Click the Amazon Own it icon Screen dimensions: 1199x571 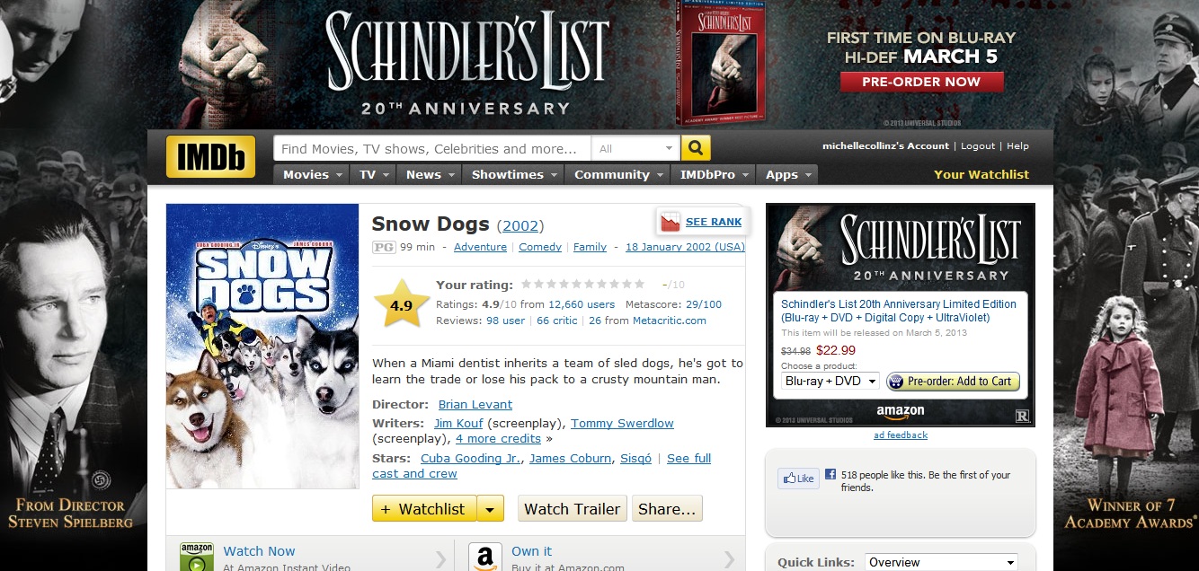[x=484, y=558]
